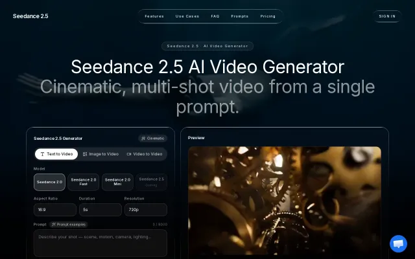415x259 pixels.
Task: Choose the Seedance 2.0 Fast model
Action: click(x=84, y=182)
